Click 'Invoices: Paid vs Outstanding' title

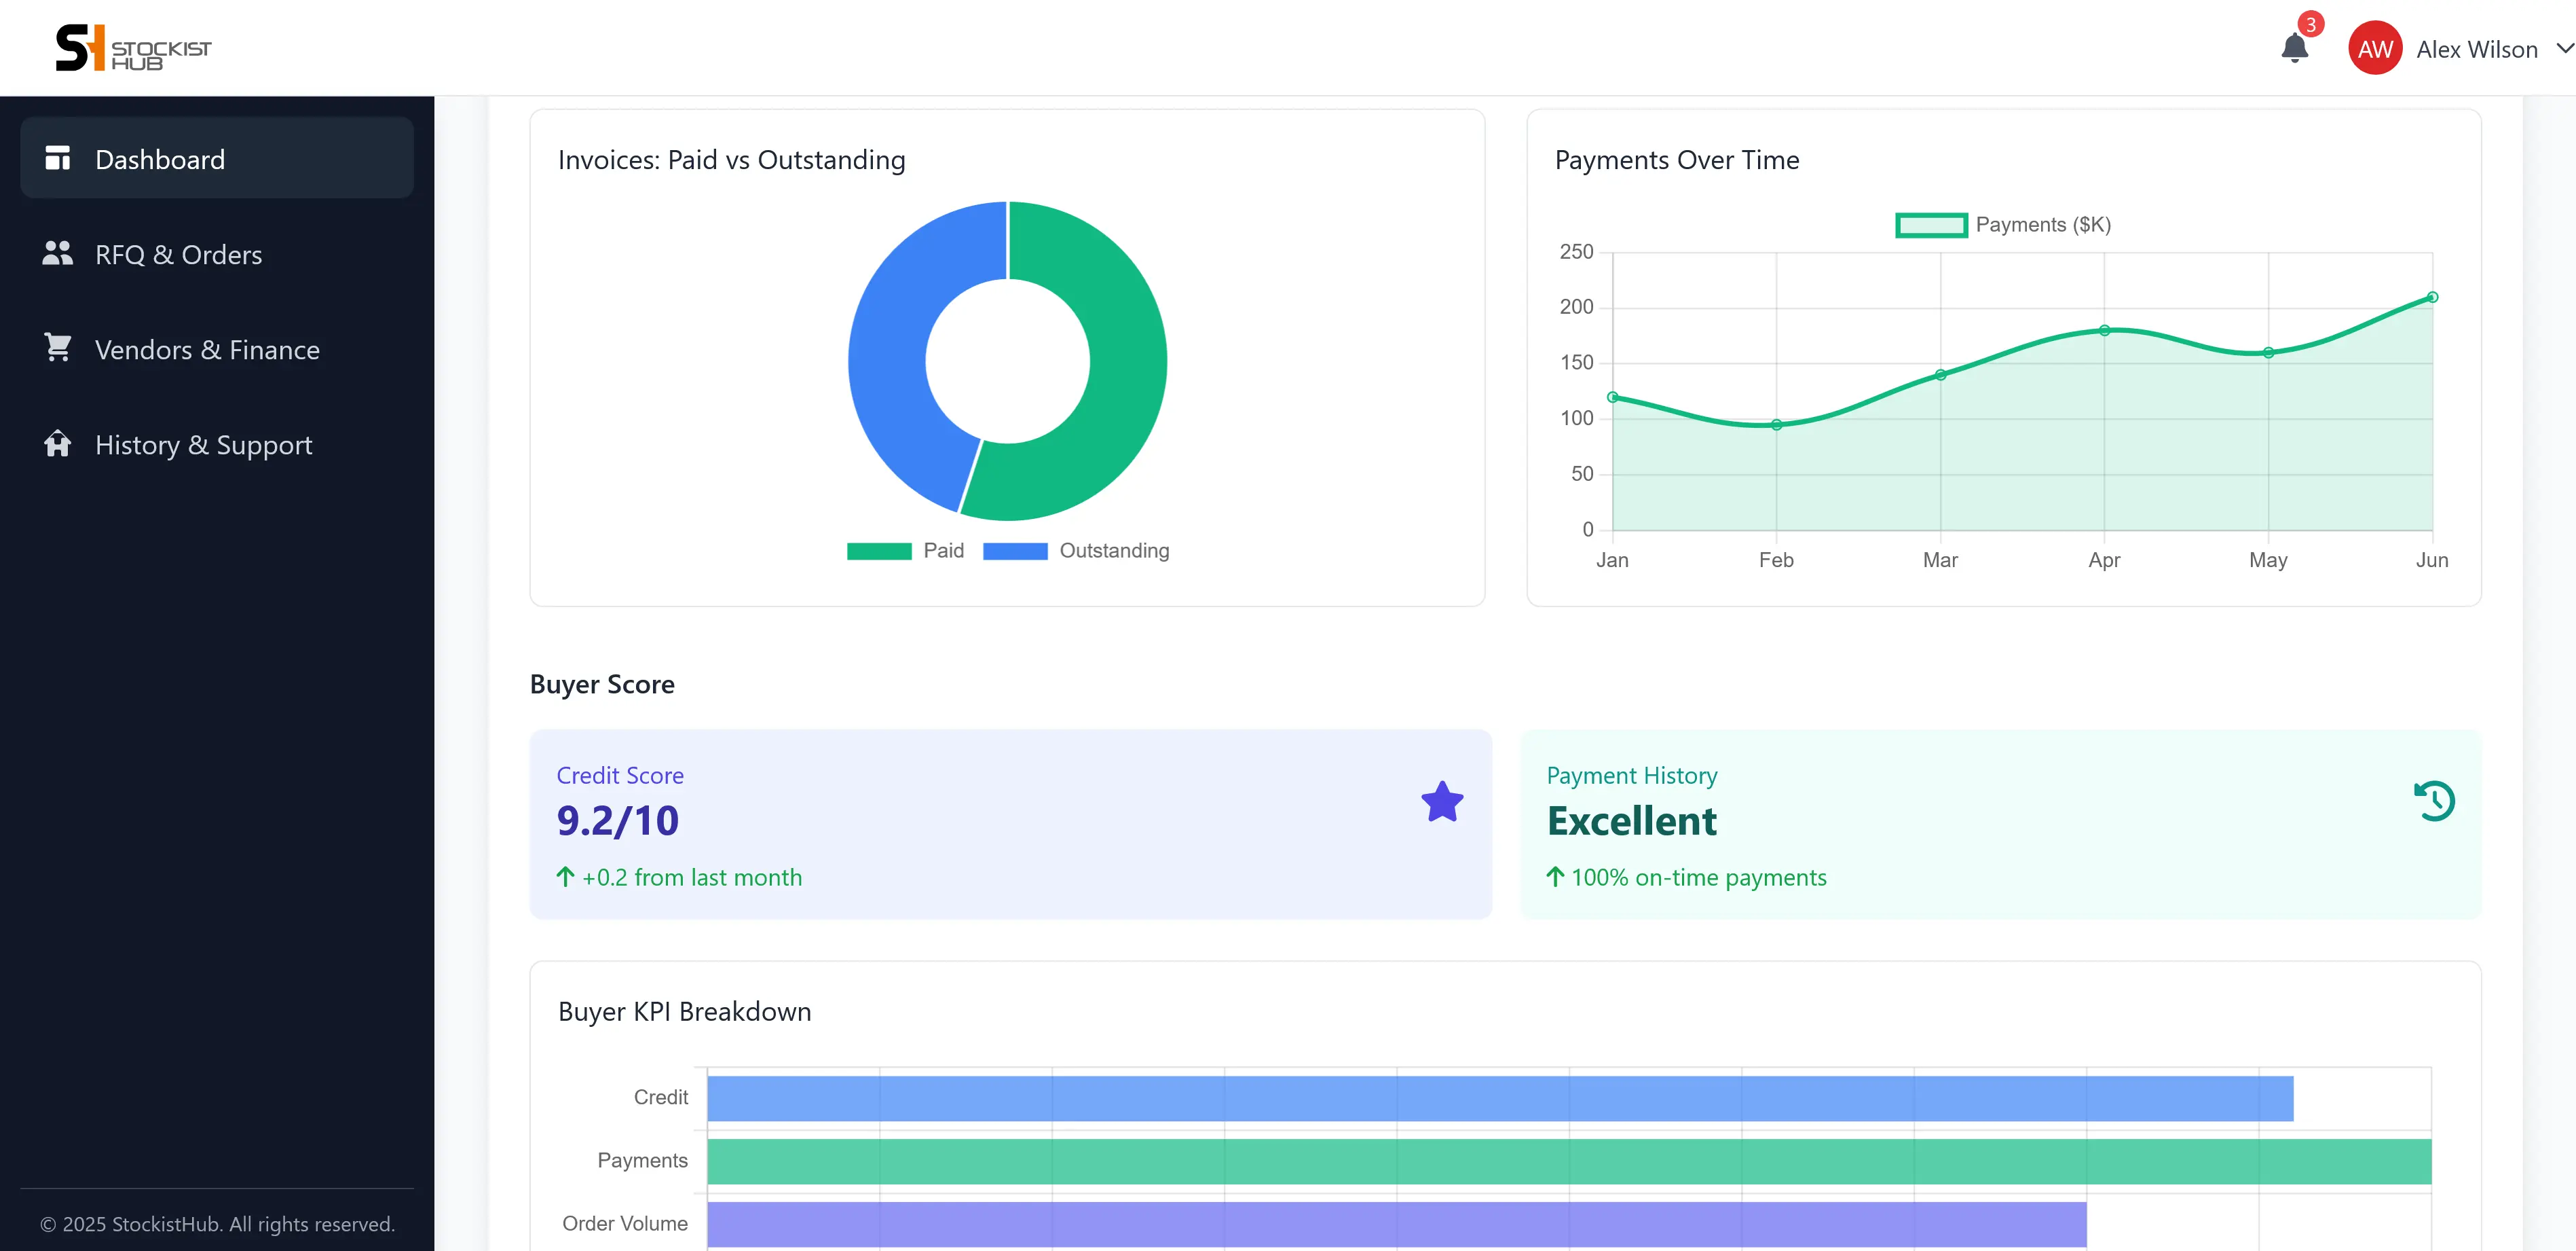click(731, 159)
